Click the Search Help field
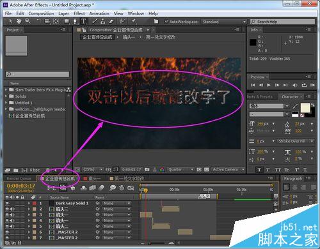 pyautogui.click(x=282, y=22)
